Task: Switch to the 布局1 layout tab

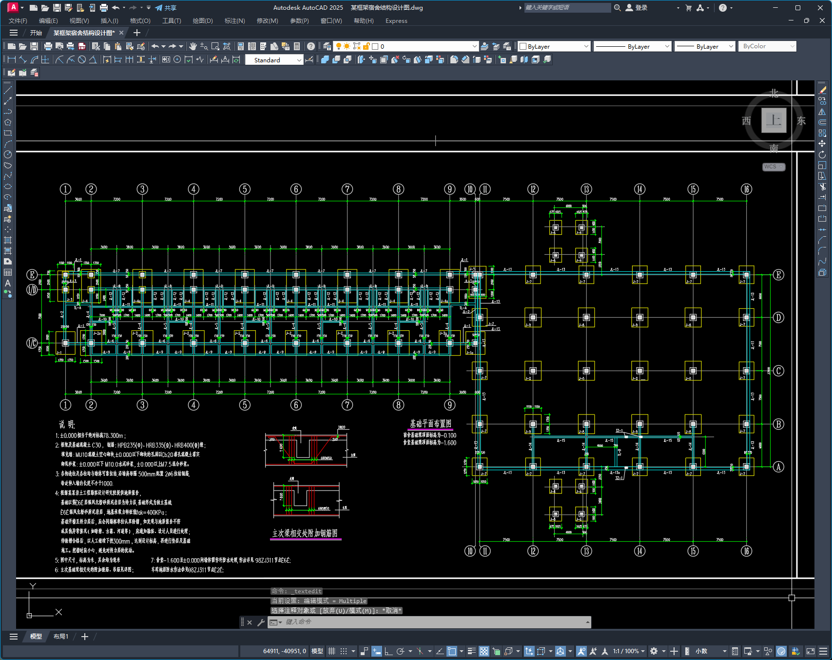Action: pos(61,637)
